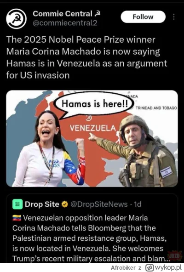Open the Afrobiker user profile link

123,268
